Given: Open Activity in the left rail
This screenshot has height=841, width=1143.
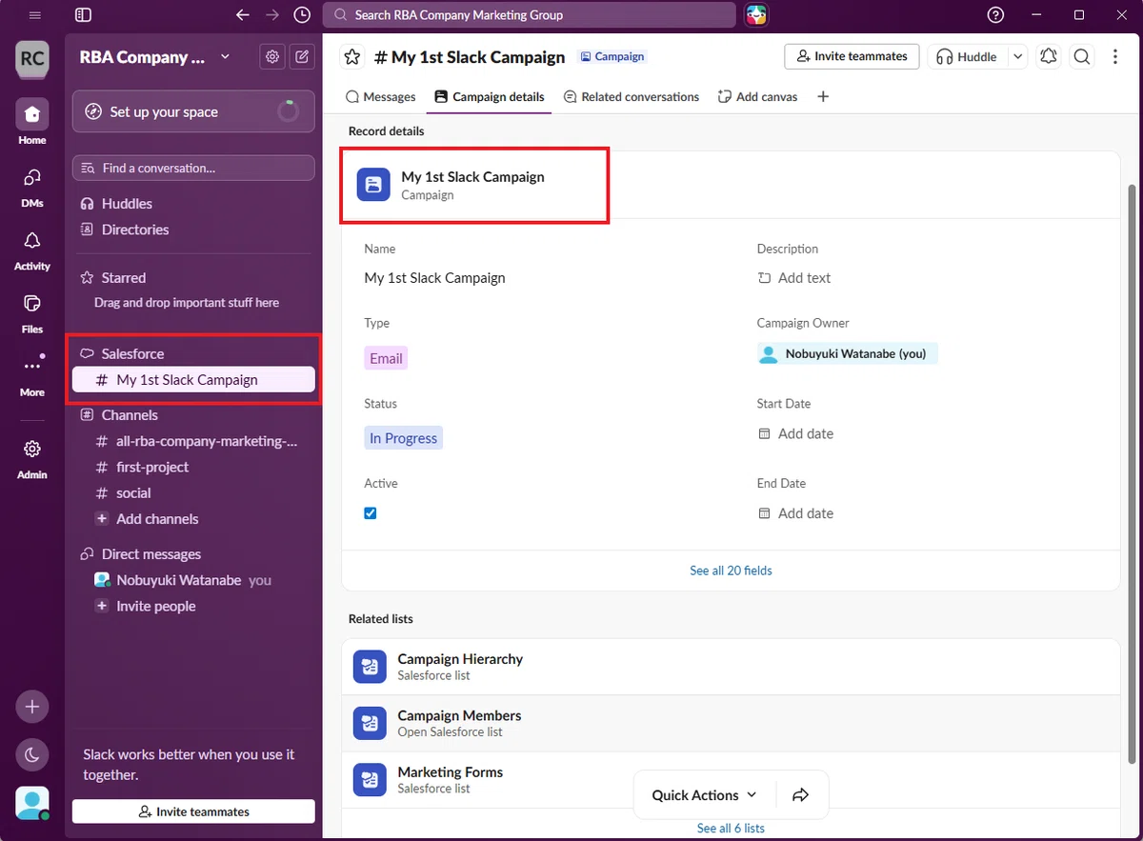Looking at the screenshot, I should (x=32, y=250).
